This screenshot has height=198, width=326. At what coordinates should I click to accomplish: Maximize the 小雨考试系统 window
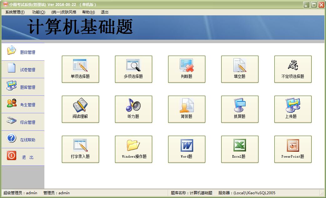tap(314, 5)
